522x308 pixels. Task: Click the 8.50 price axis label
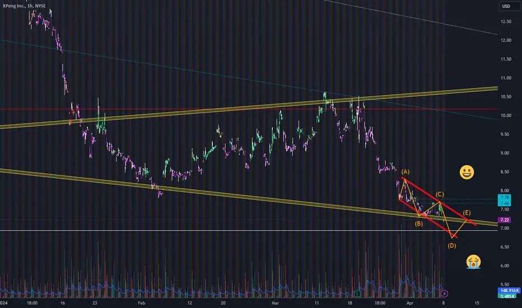(x=505, y=172)
